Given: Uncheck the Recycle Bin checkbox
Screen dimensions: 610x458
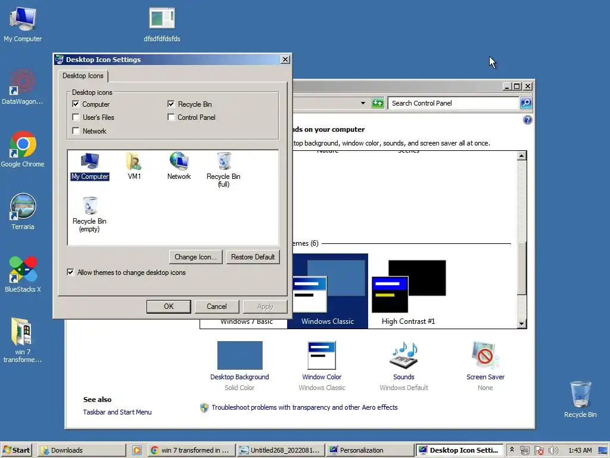Looking at the screenshot, I should (x=171, y=104).
